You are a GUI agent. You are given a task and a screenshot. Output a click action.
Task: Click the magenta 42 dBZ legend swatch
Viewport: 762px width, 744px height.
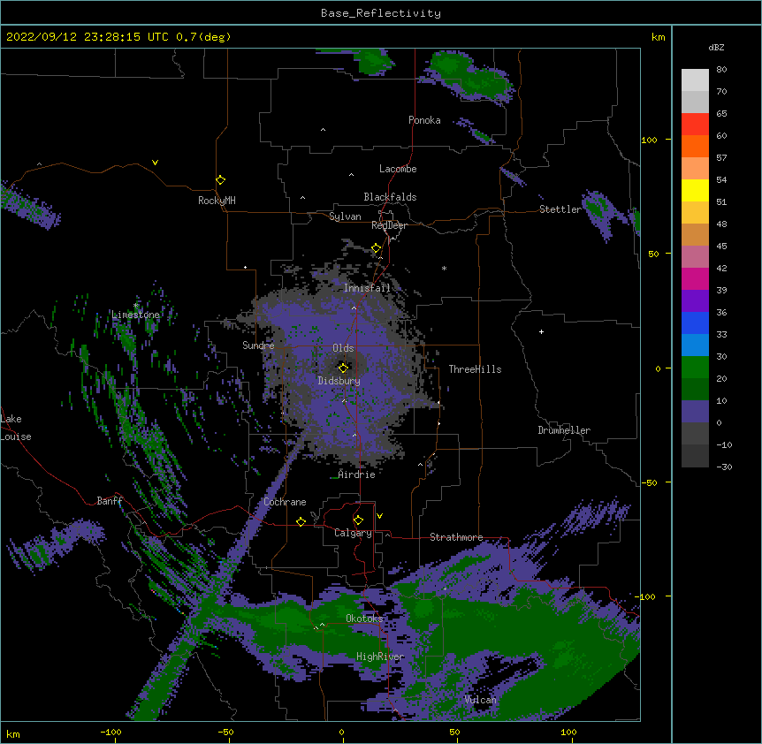pyautogui.click(x=695, y=278)
